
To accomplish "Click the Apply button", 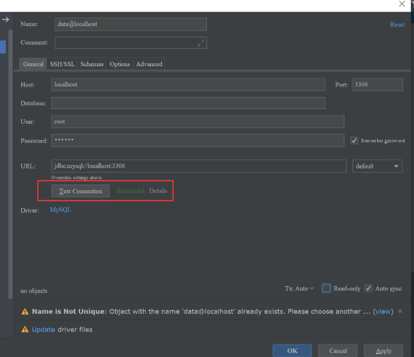I will [383, 351].
